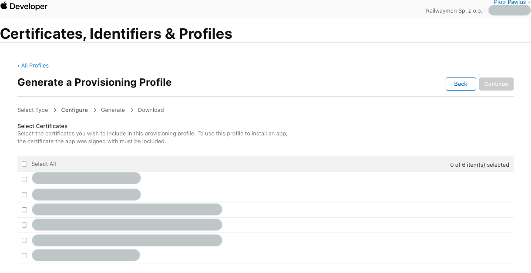531x273 pixels.
Task: Click the Configure breadcrumb step
Action: (74, 110)
